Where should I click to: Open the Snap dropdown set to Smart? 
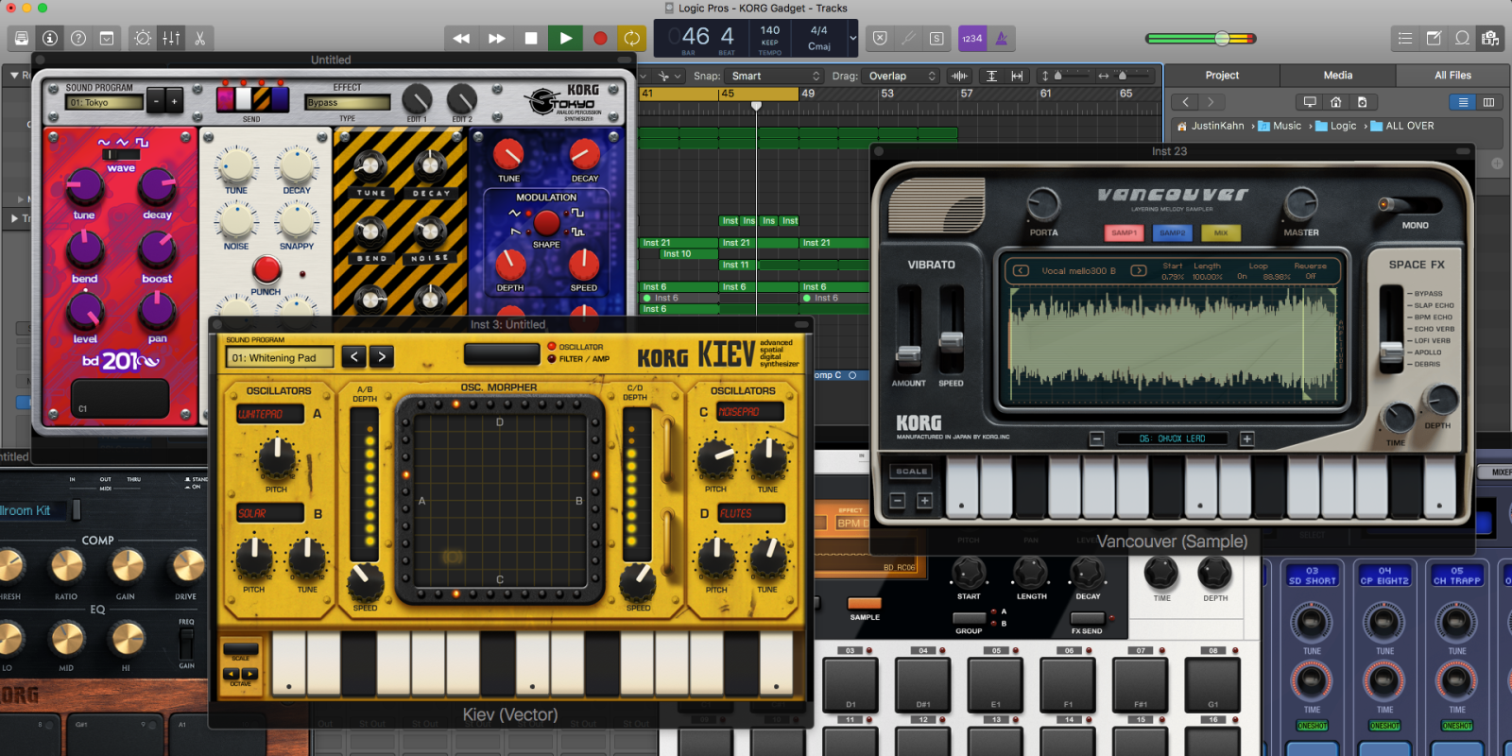[775, 76]
